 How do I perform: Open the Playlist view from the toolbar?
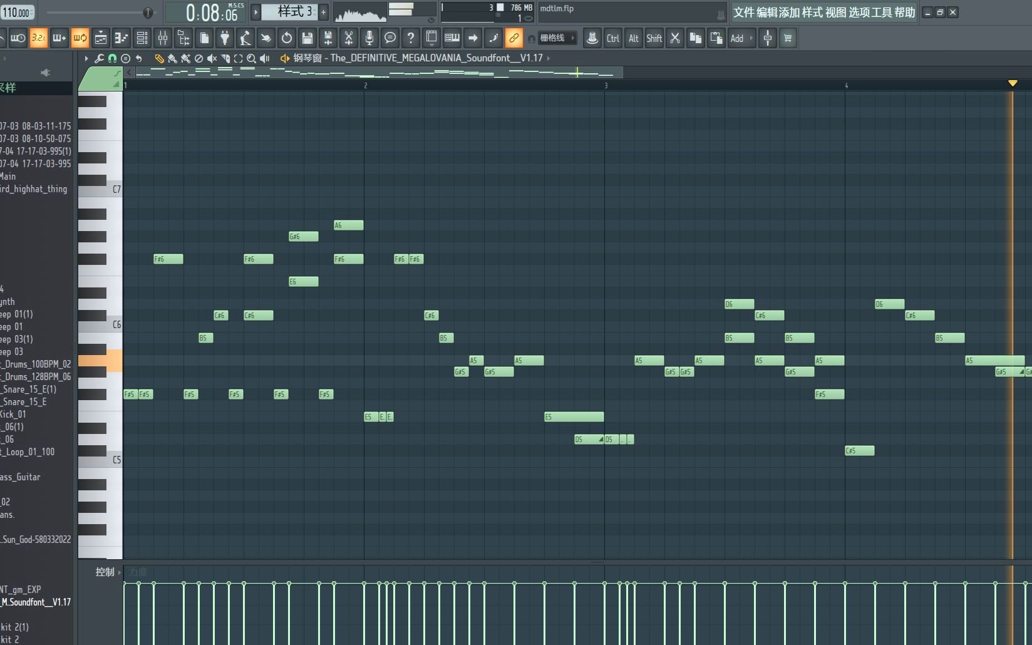point(100,38)
